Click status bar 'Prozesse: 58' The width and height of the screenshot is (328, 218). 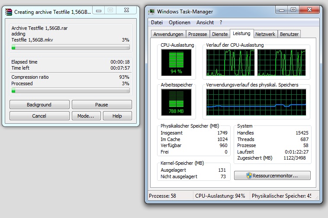point(162,196)
